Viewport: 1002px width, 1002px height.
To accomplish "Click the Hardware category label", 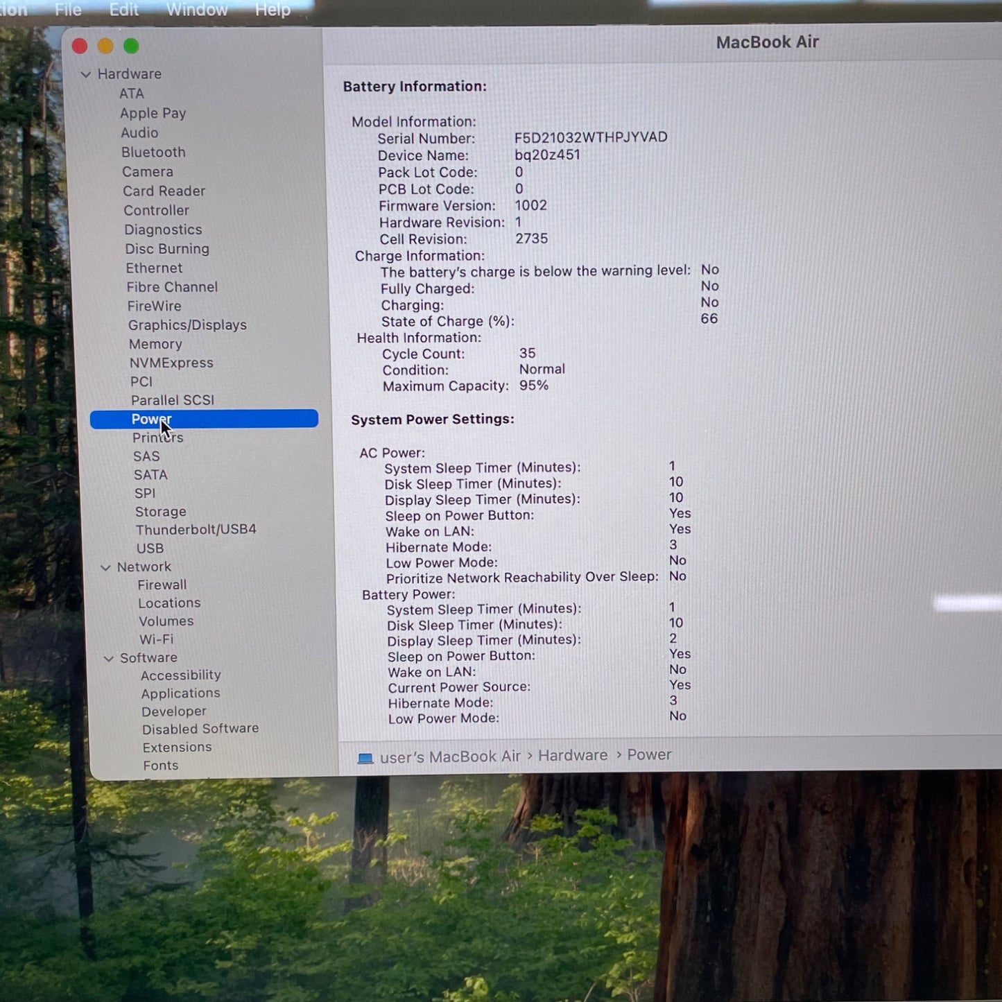I will pos(130,74).
